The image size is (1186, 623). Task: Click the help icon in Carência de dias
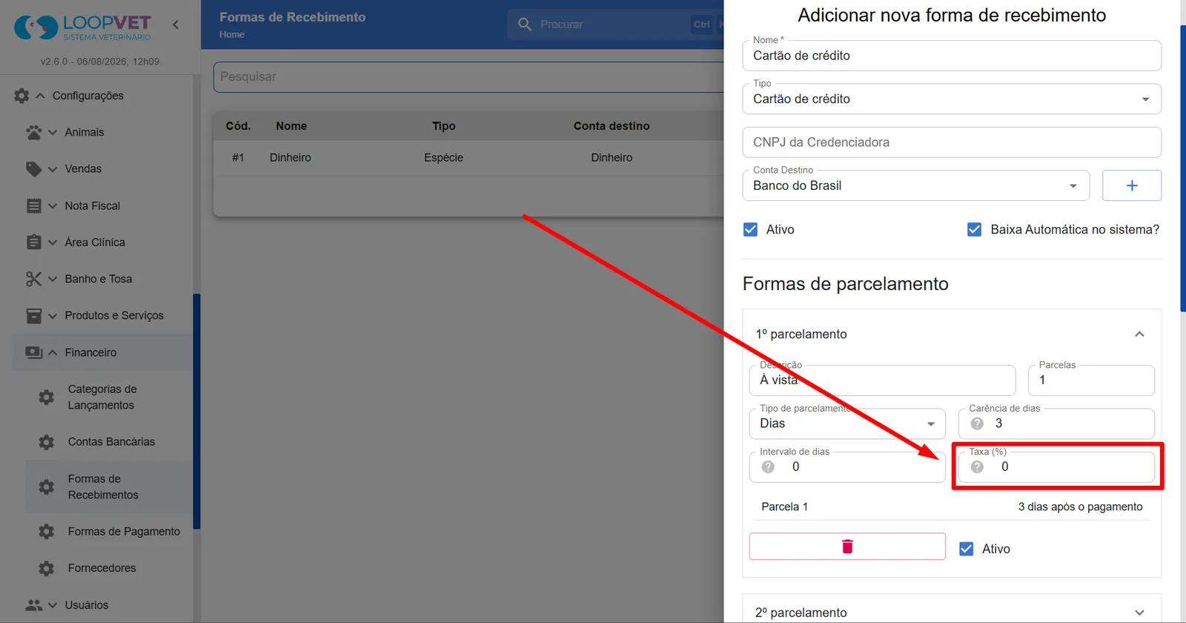pyautogui.click(x=977, y=423)
